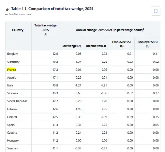Click Germany's tax wedge change 1.34

tap(78, 62)
